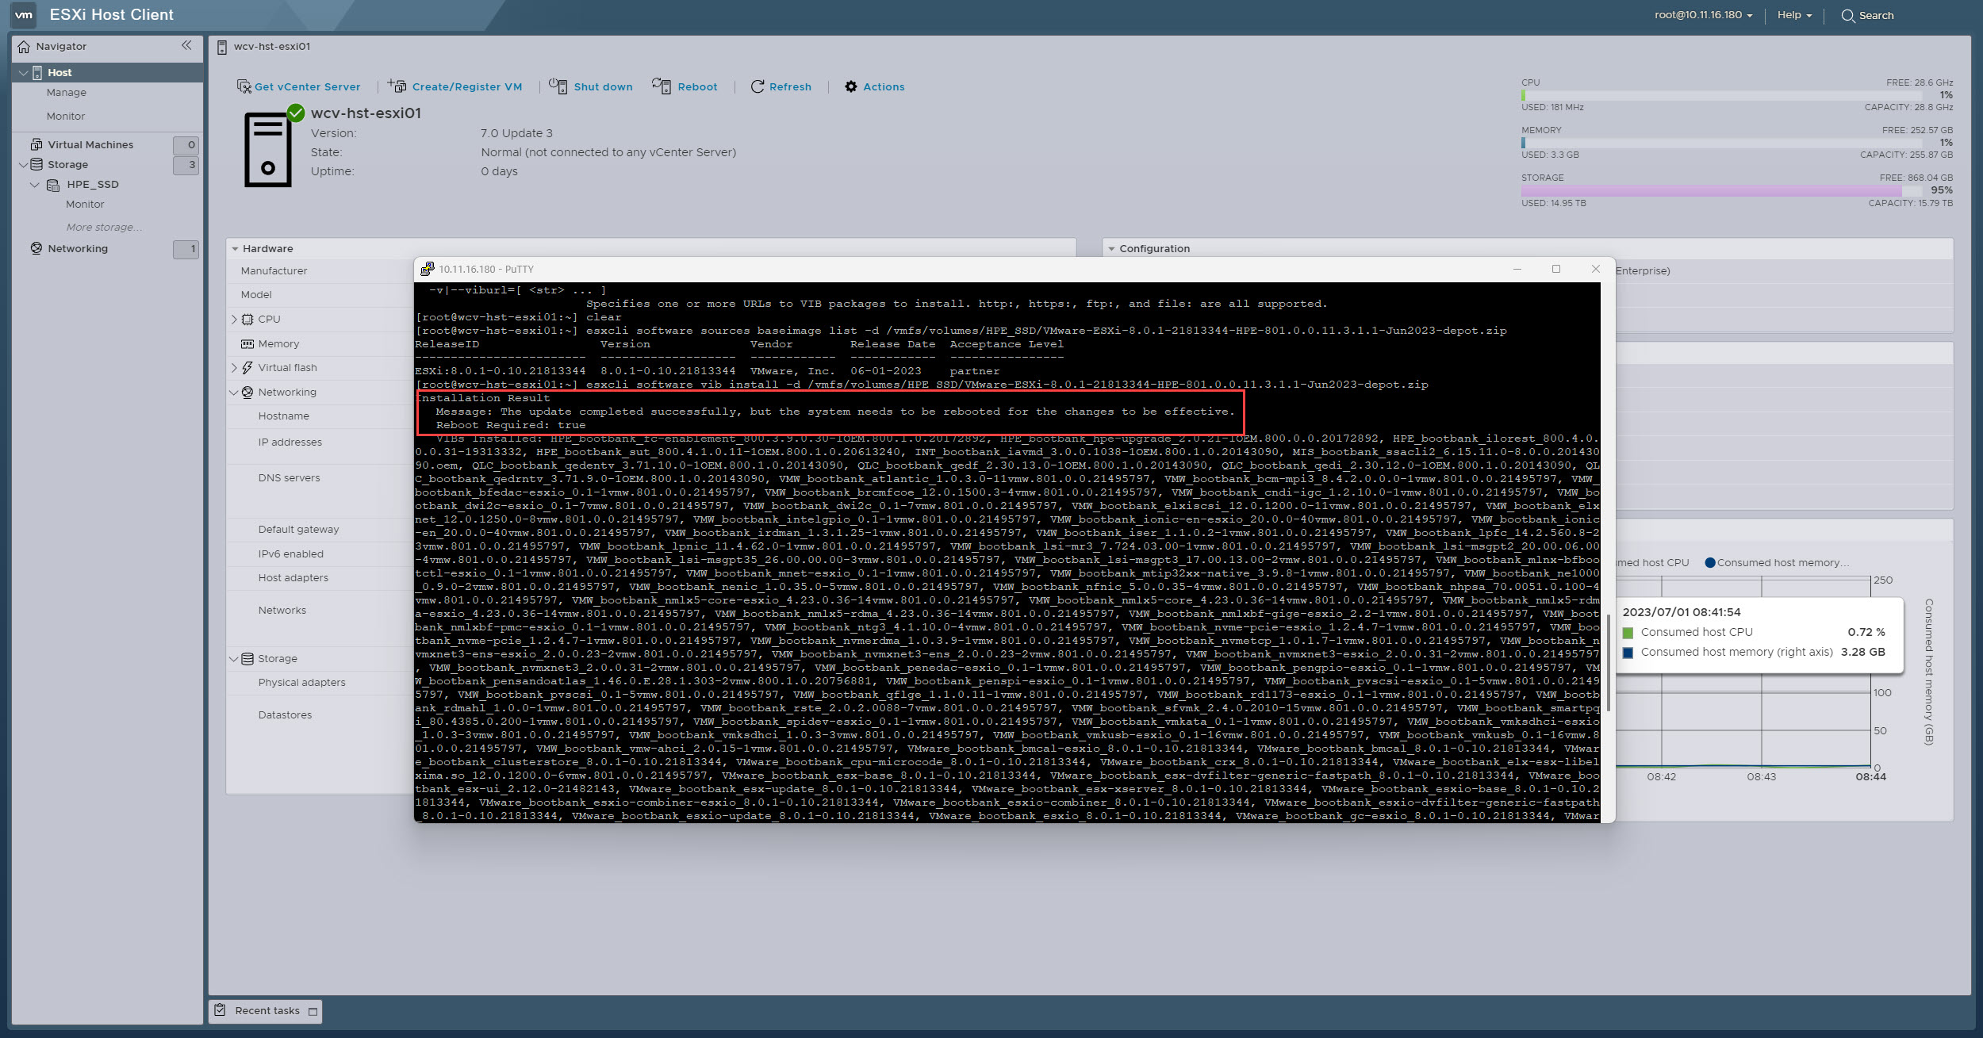This screenshot has height=1038, width=1983.
Task: Click the Host server icon in Navigator
Action: 36,72
